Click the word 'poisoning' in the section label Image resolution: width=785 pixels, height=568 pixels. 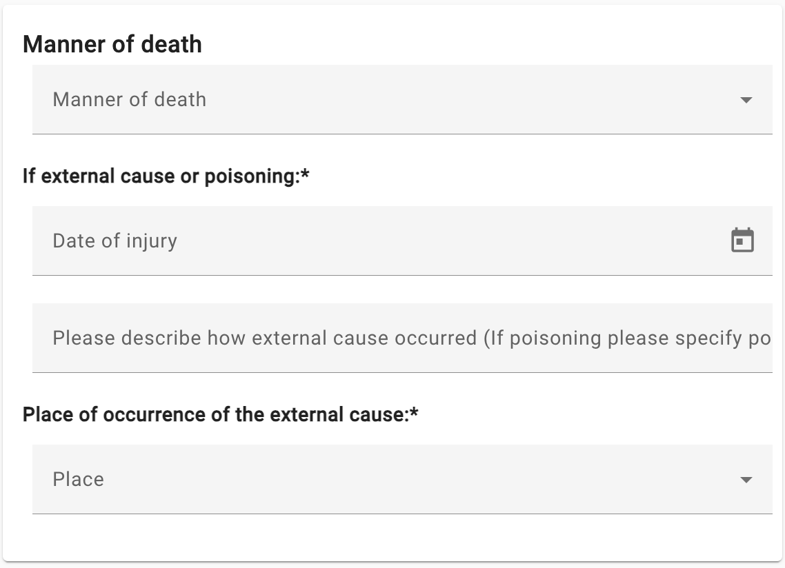(x=251, y=176)
